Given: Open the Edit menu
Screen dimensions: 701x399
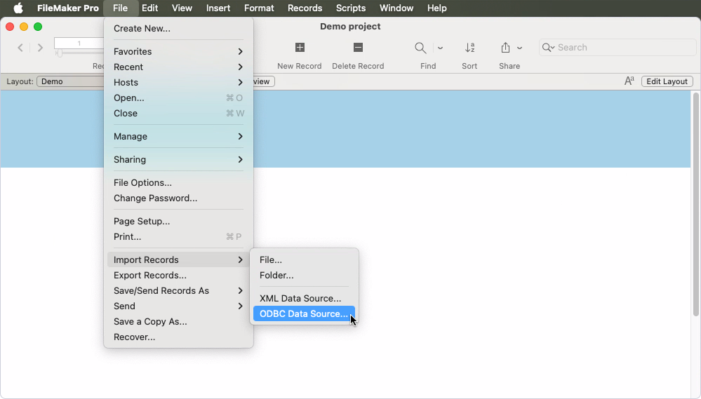Looking at the screenshot, I should (149, 8).
